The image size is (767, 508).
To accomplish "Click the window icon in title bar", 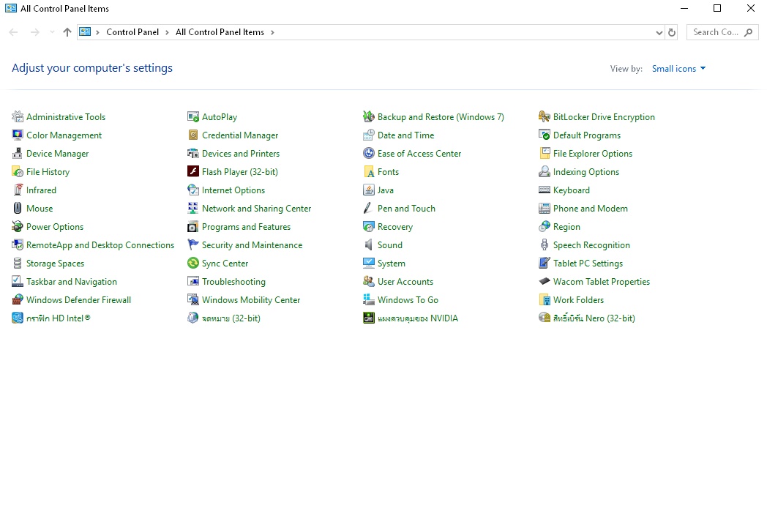I will coord(11,8).
